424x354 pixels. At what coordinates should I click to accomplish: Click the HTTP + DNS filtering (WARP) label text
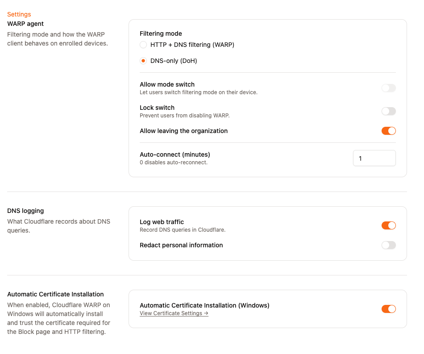(x=192, y=45)
